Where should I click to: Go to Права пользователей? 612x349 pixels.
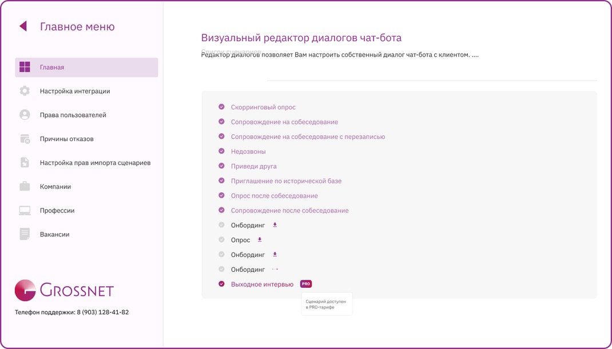coord(73,115)
